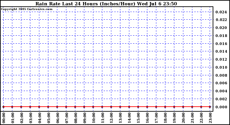The height and width of the screenshot is (125, 230).
Task: Select the data point marker at 03:00
Action: (x=30, y=107)
